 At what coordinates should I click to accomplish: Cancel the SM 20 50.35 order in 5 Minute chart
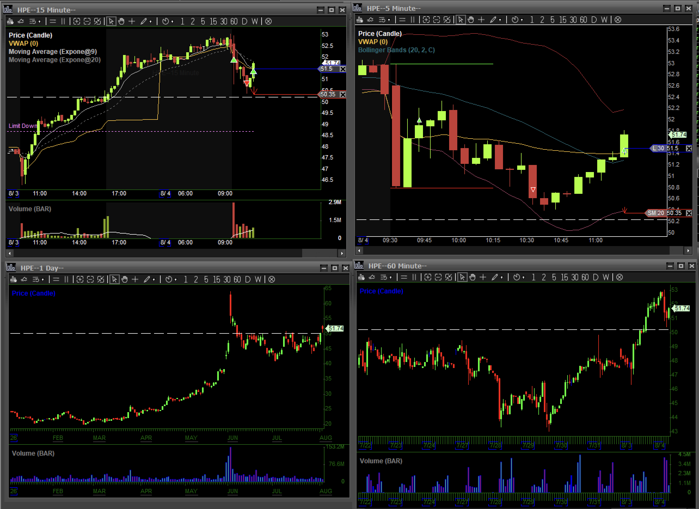point(689,213)
